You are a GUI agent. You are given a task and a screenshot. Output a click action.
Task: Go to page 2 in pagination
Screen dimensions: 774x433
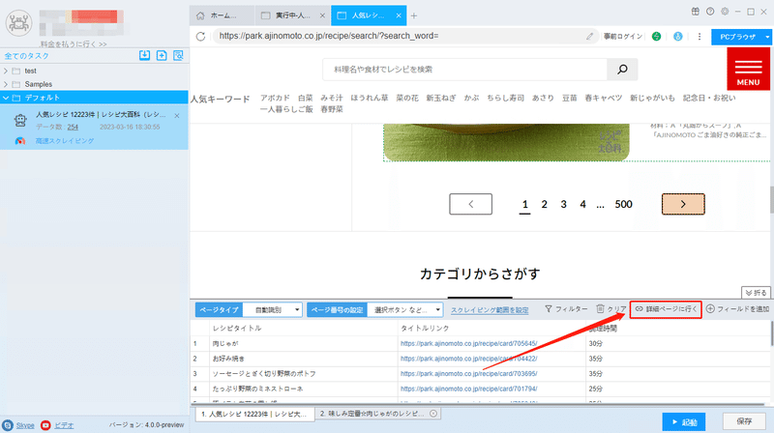click(x=544, y=204)
